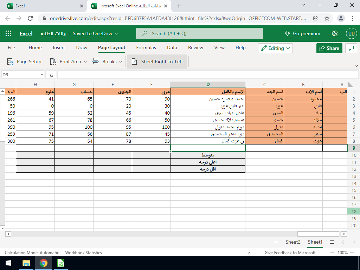The image size is (360, 270).
Task: Select the Sheet1 tab
Action: coord(315,242)
